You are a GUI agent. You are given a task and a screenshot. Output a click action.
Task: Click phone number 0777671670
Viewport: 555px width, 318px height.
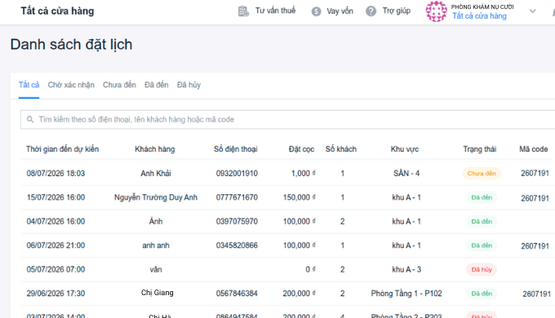coord(237,197)
